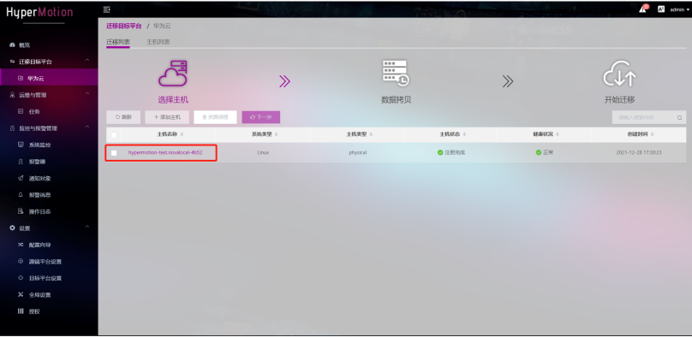Click the 操作日志 document icon

(21, 211)
